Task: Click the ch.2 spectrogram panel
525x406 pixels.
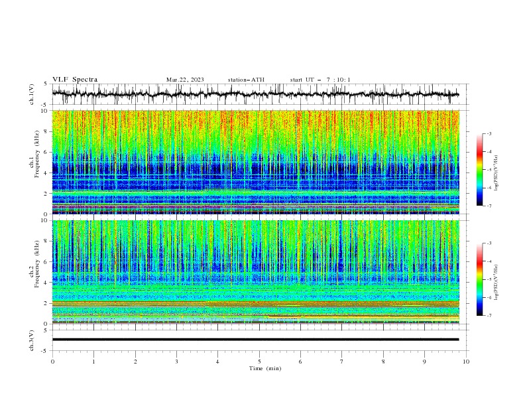Action: (x=255, y=272)
